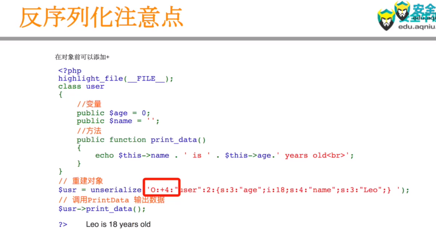The image size is (436, 239).
Task: Click the ?> closing tag
Action: click(x=63, y=224)
